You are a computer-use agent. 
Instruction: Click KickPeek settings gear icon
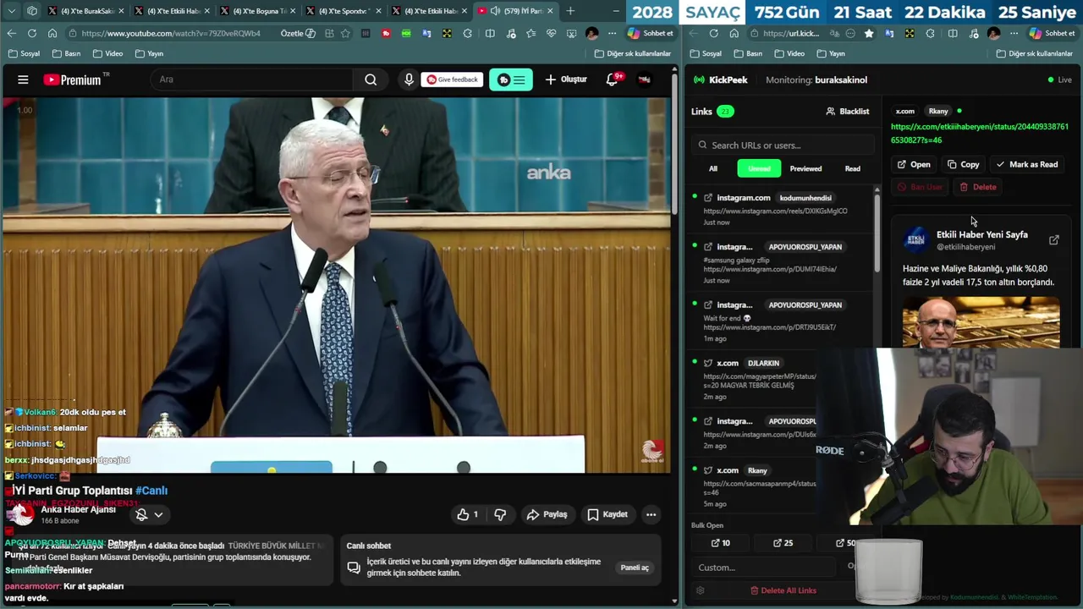[700, 590]
